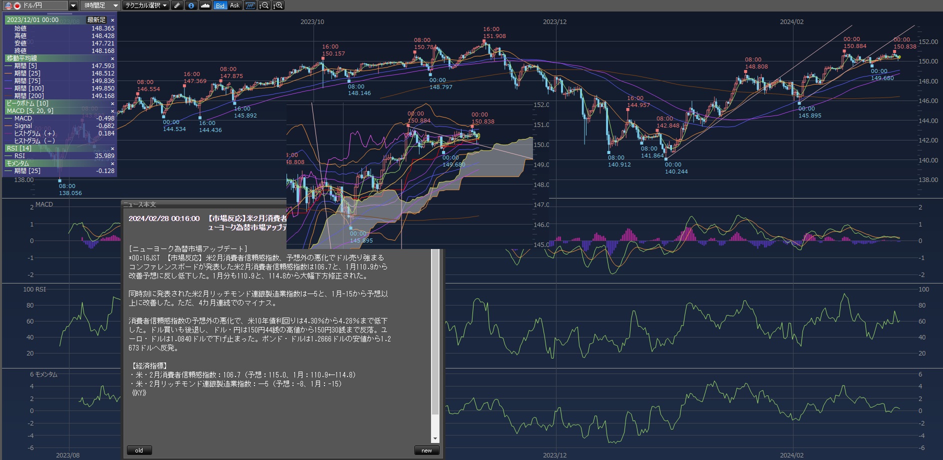This screenshot has height=460, width=943.
Task: Remove the MACD indicator from legend
Action: (x=112, y=111)
